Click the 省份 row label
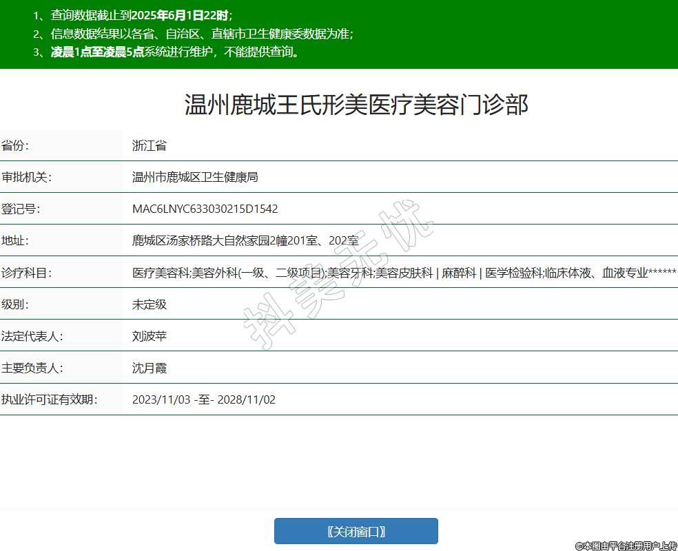Viewport: 678px width, 551px height. click(17, 145)
